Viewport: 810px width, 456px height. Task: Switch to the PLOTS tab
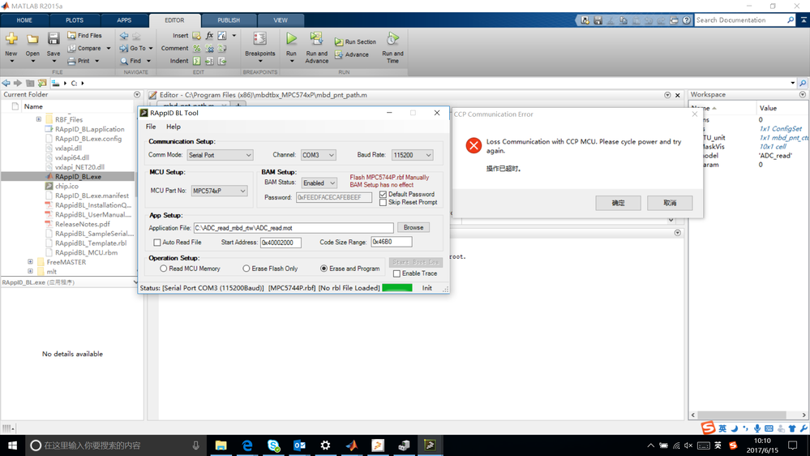click(75, 20)
